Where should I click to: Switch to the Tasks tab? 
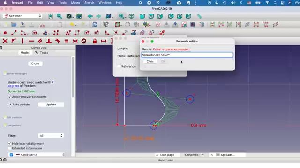(42, 53)
